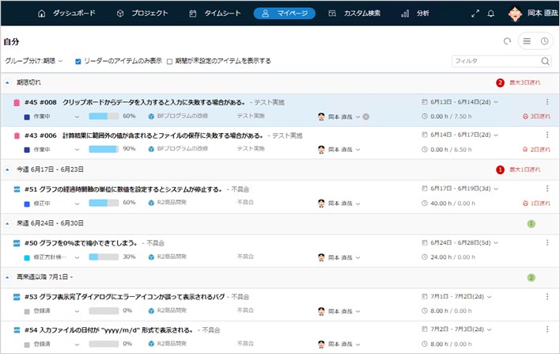
Task: Enable 期限が未設定のアイテムを表示する checkbox
Action: click(170, 61)
